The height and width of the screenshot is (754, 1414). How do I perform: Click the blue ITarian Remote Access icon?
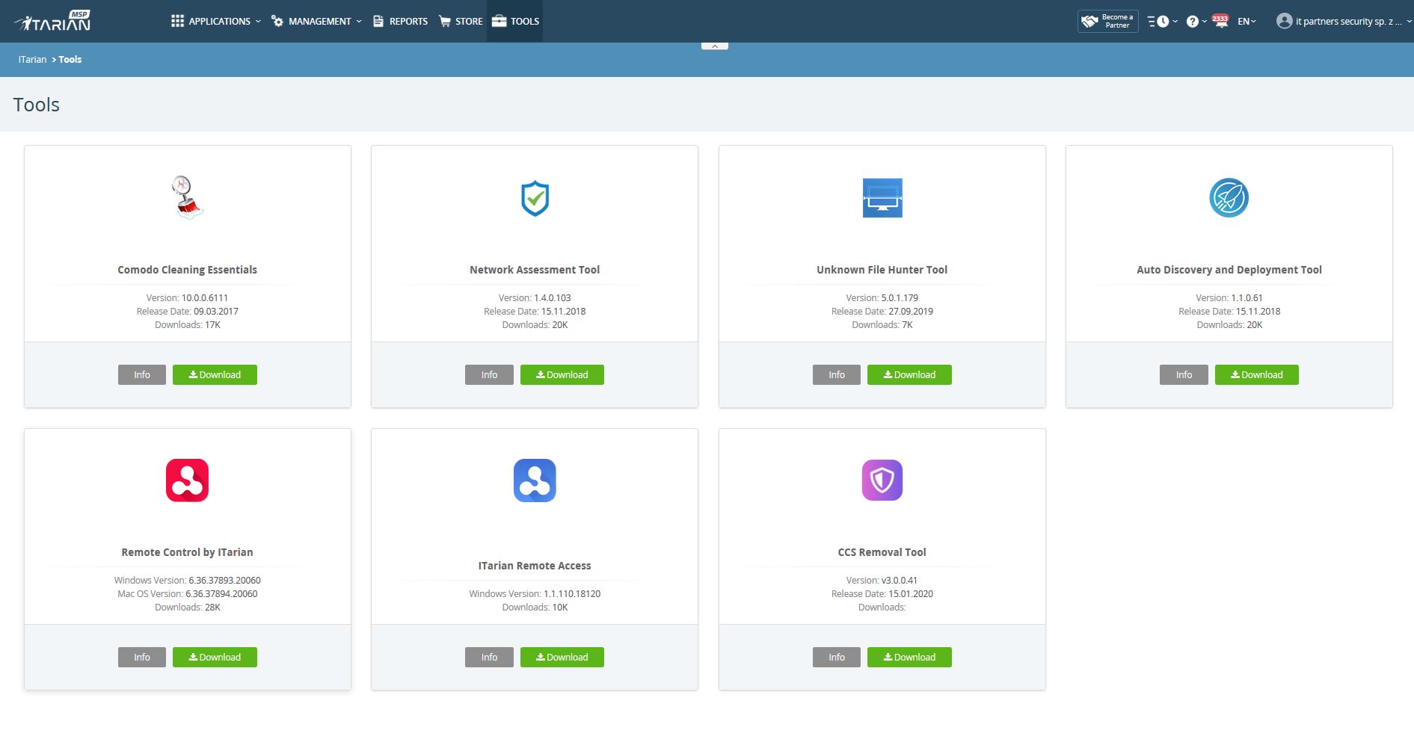(x=535, y=480)
